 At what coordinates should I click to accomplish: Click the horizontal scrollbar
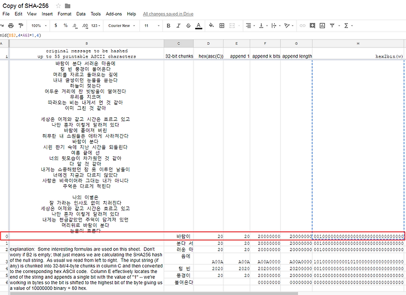[x=154, y=293]
